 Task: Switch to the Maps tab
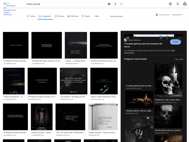point(86,16)
